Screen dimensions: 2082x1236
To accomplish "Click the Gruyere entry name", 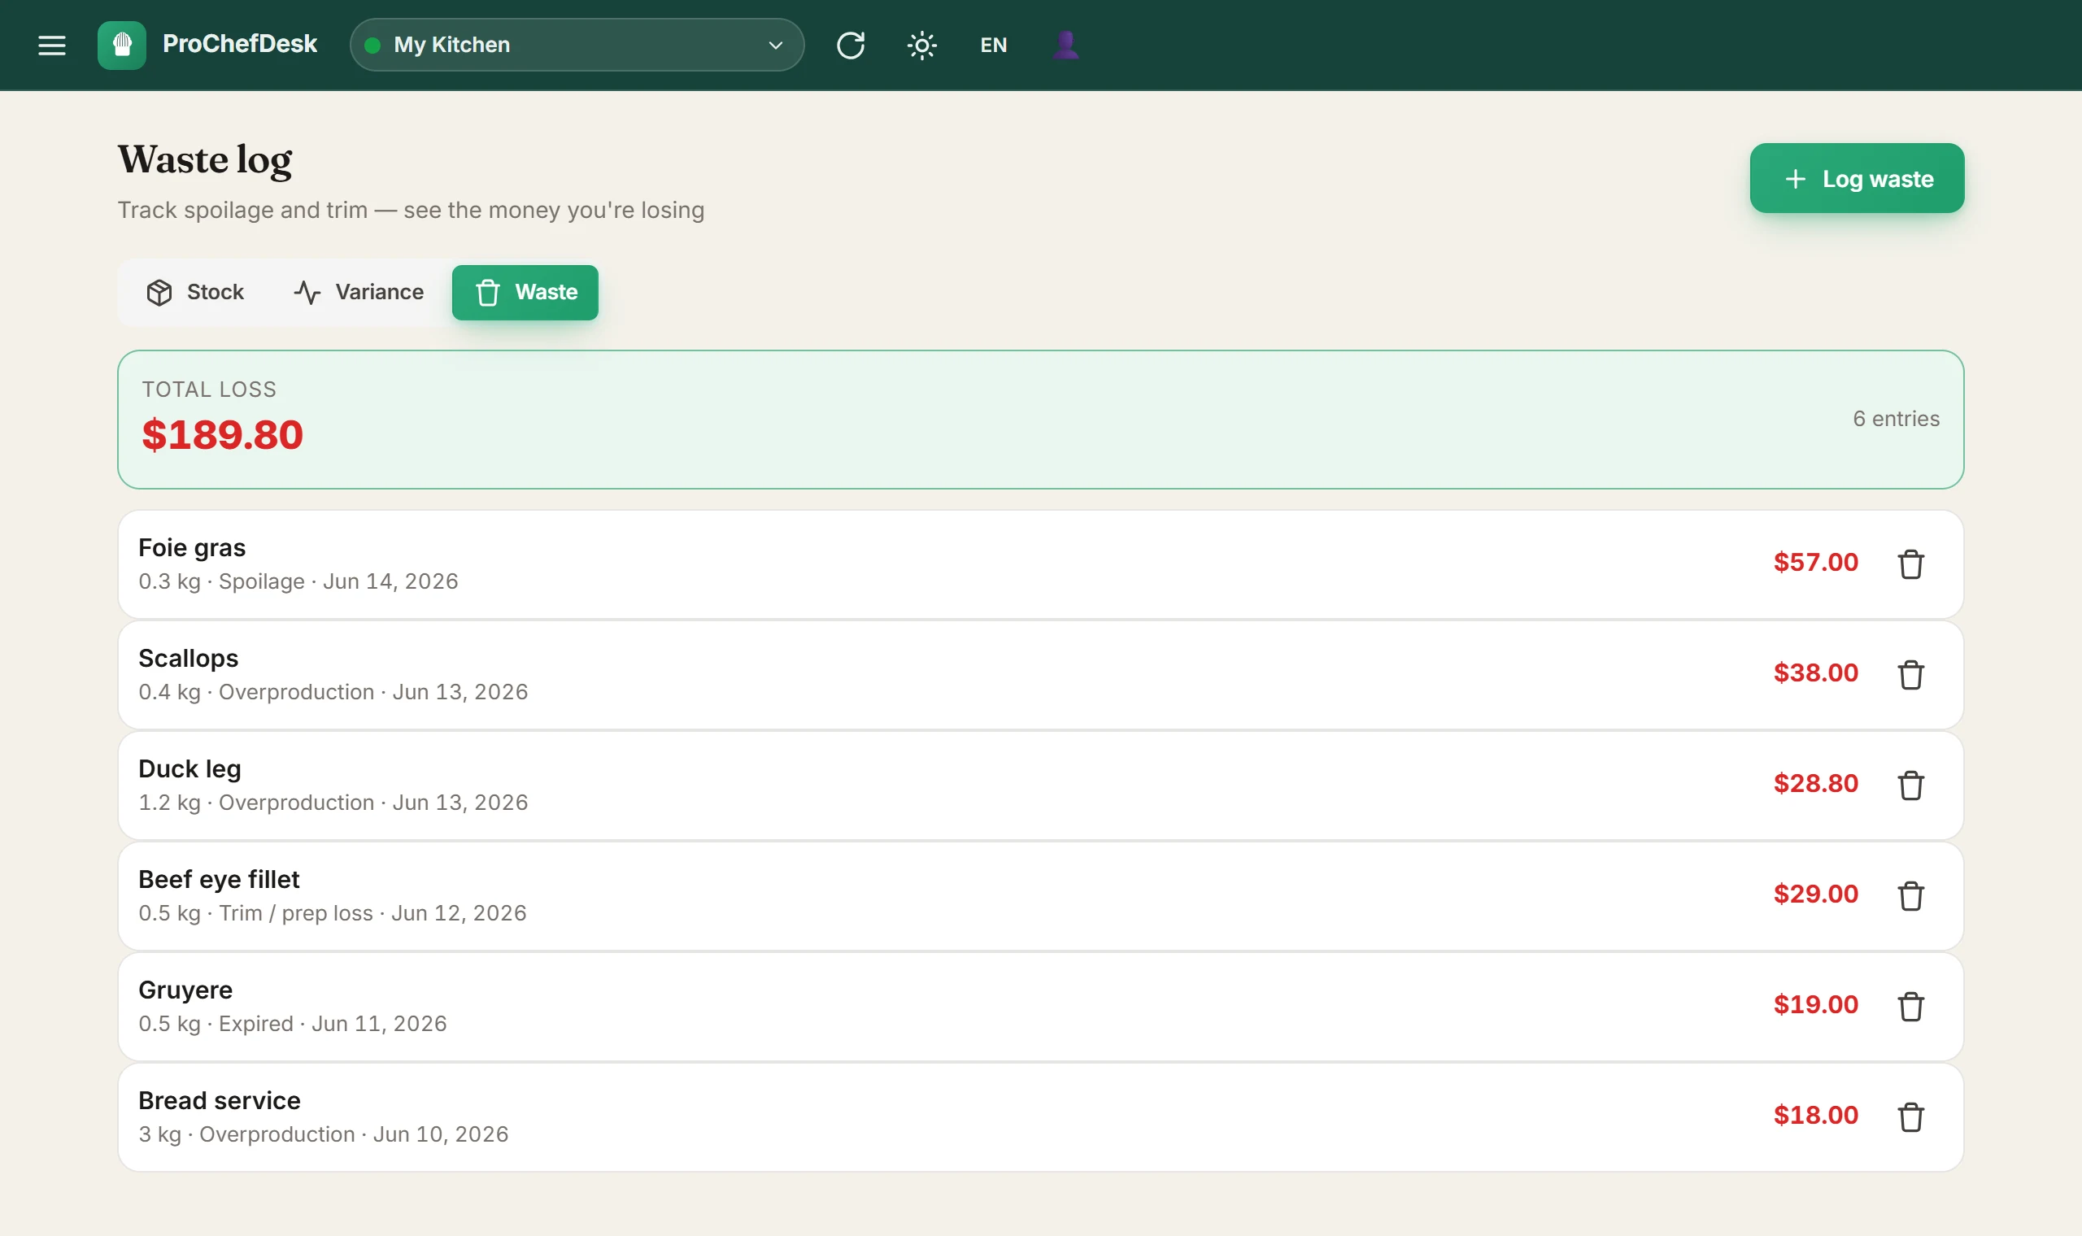I will tap(185, 990).
